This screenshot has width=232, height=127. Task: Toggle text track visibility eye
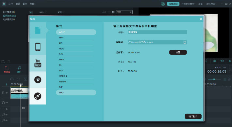pos(7,109)
